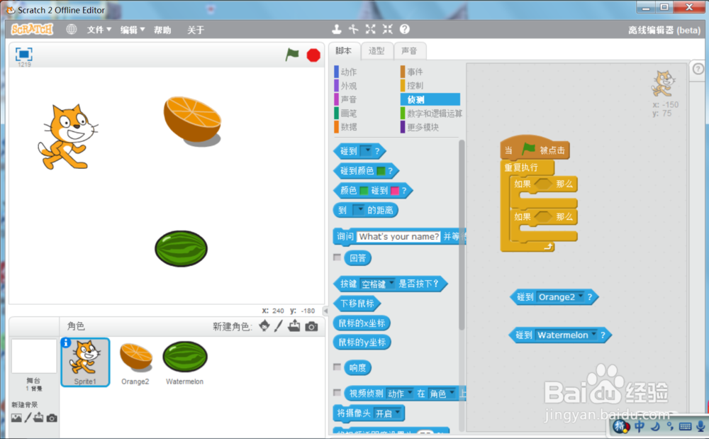Select the grow sprite tool

pos(371,29)
